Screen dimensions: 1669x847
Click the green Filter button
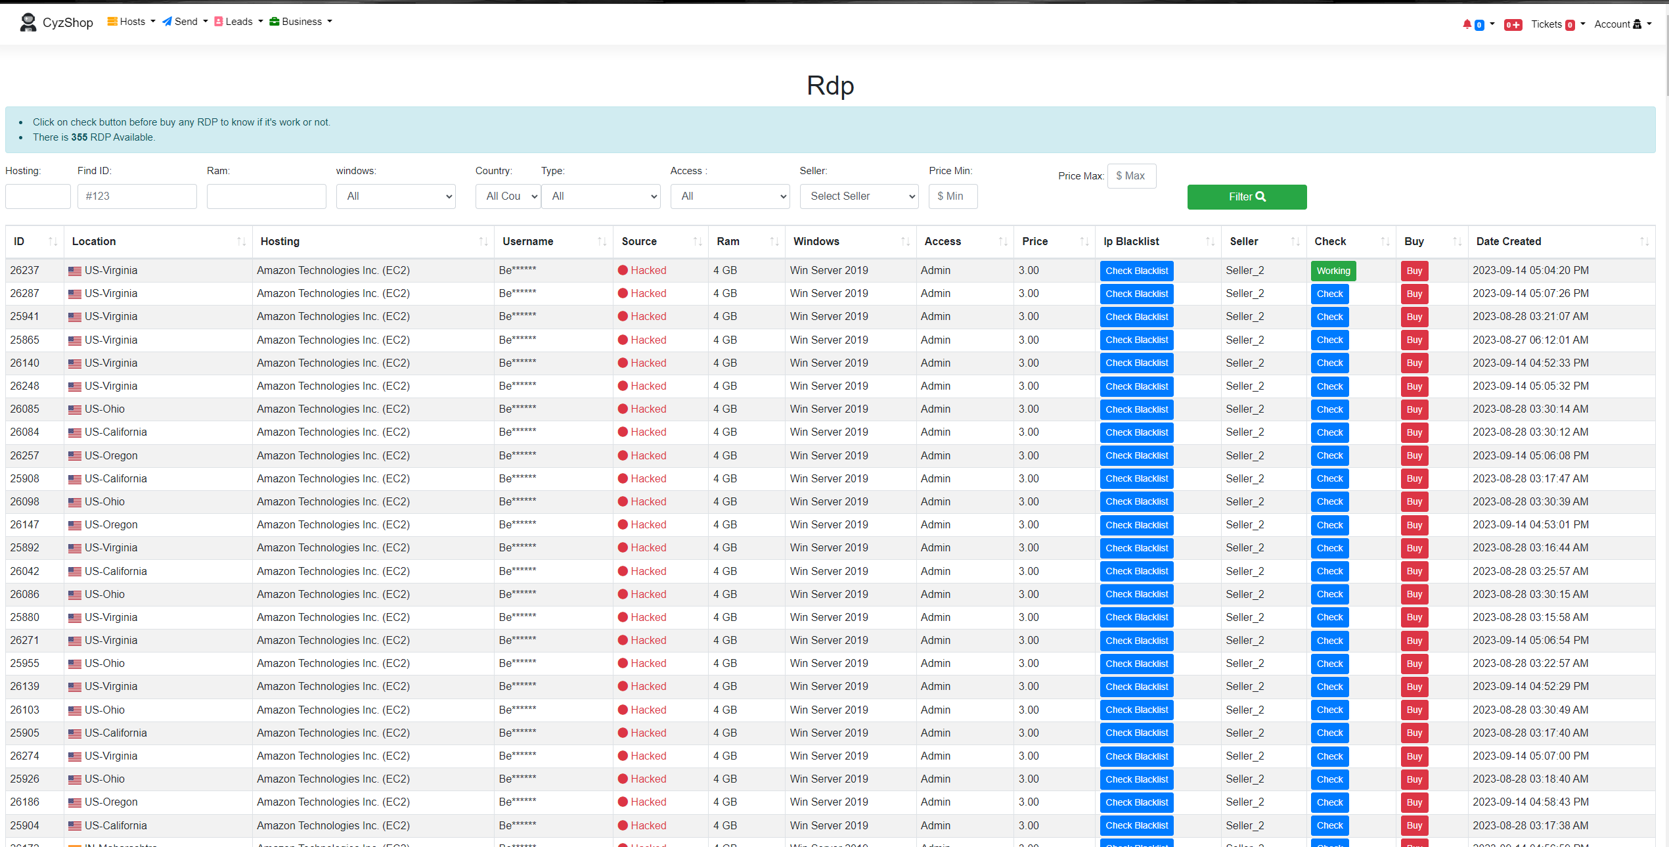pos(1246,196)
